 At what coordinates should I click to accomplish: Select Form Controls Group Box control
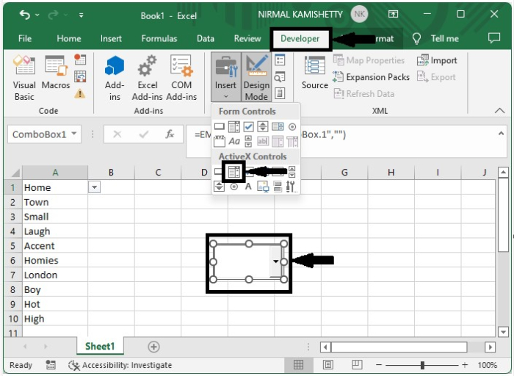click(219, 141)
